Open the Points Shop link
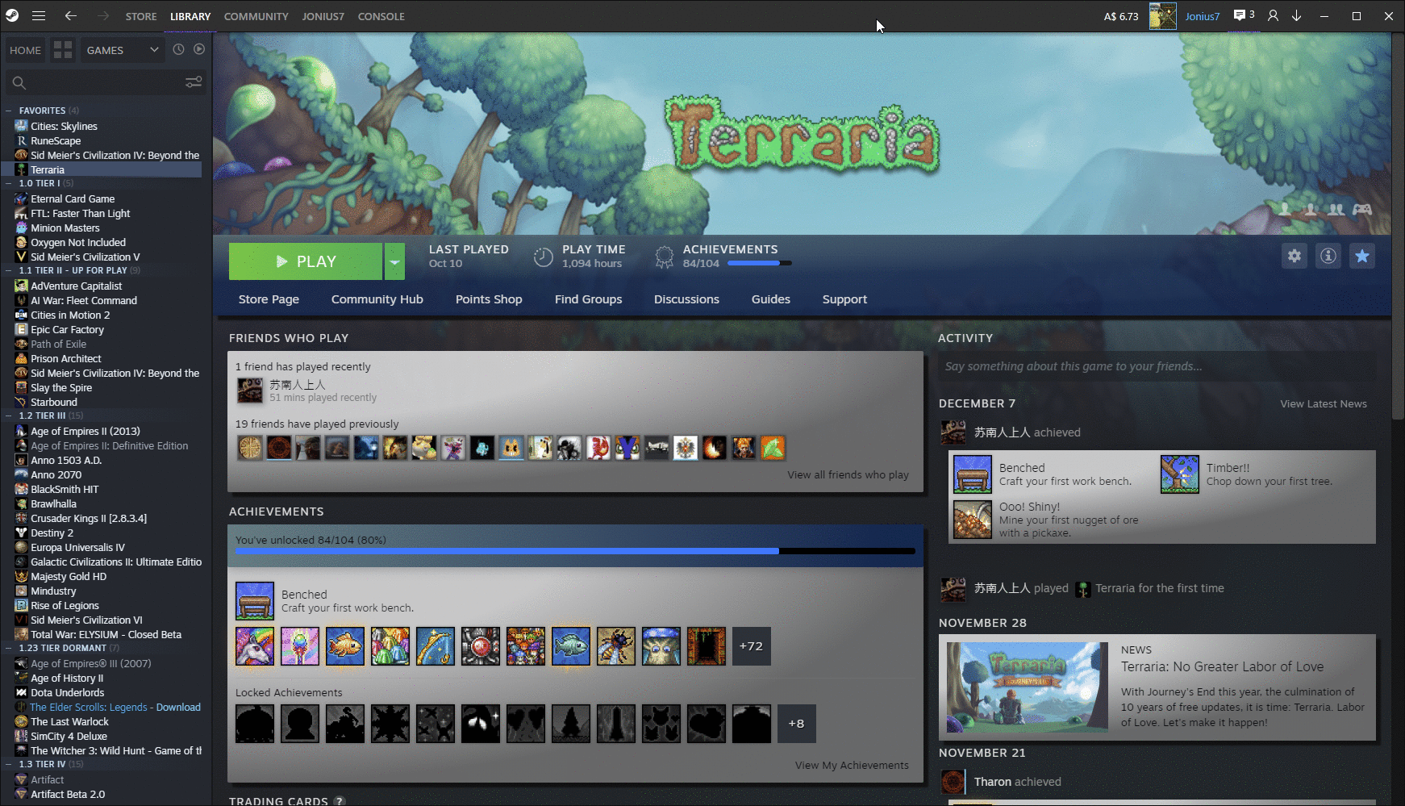The image size is (1405, 806). pyautogui.click(x=489, y=299)
